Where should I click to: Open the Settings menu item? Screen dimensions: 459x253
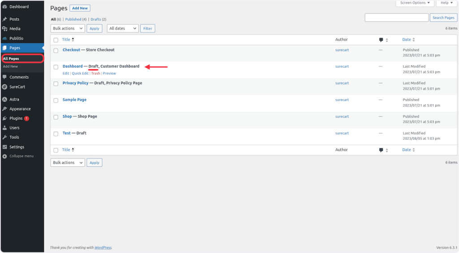click(x=17, y=147)
